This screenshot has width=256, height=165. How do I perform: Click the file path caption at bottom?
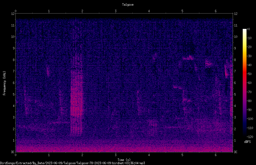coord(72,163)
